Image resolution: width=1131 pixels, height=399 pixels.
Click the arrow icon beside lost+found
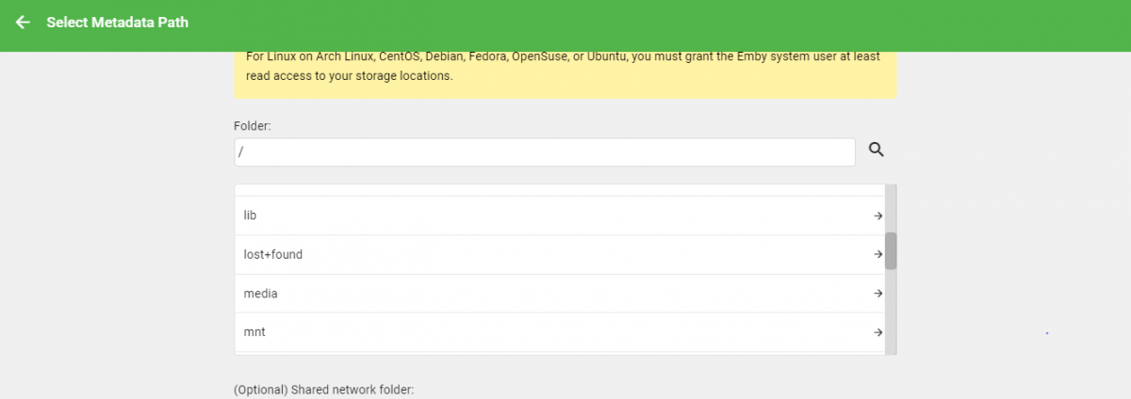click(877, 254)
